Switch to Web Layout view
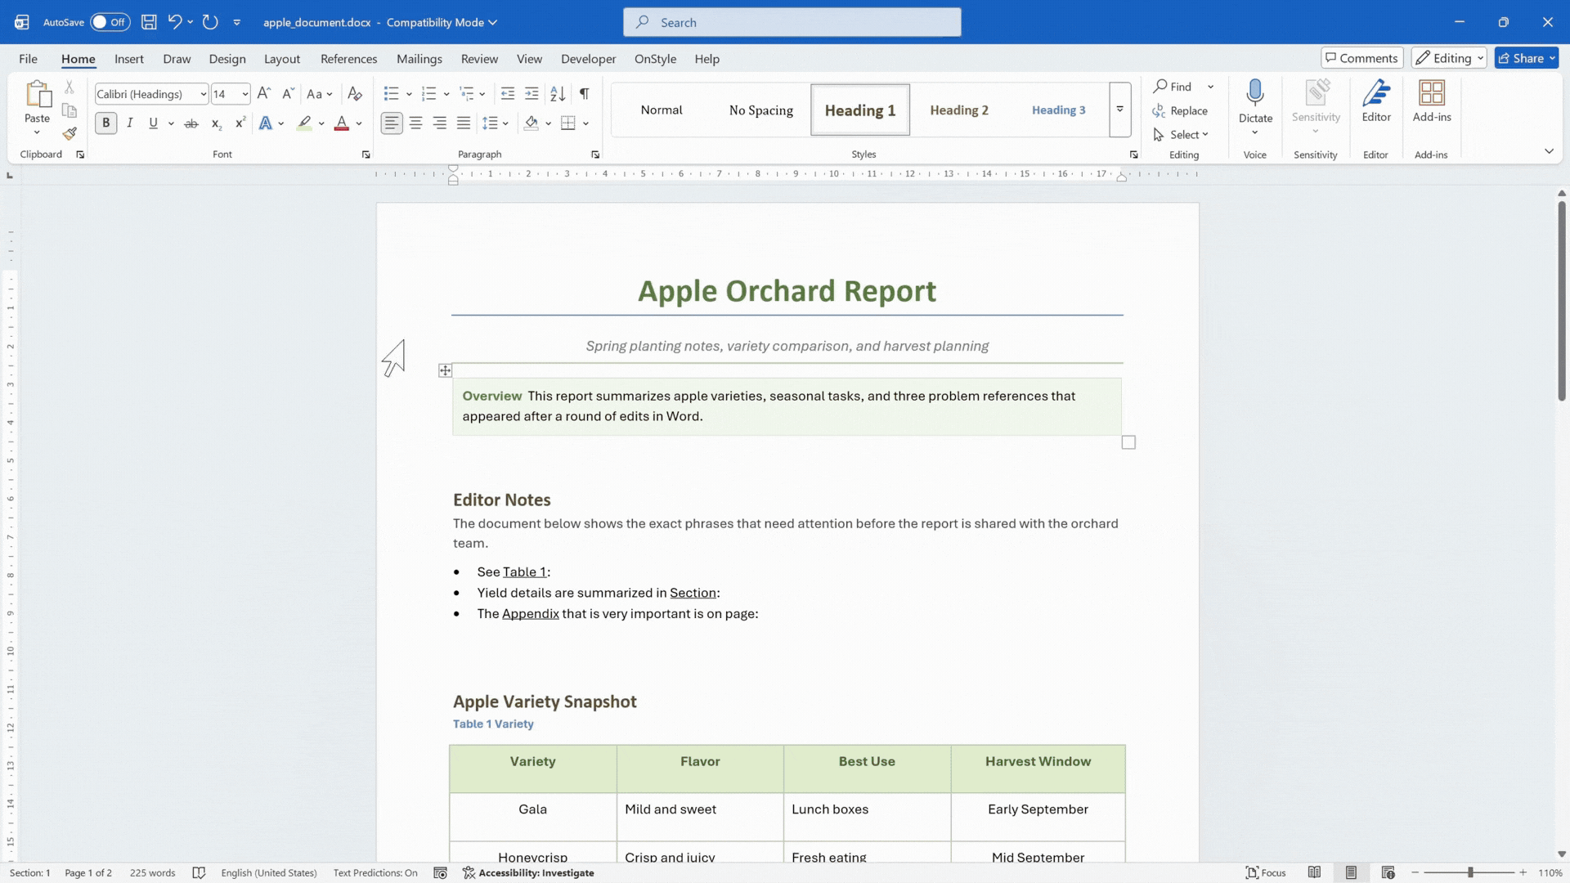This screenshot has height=883, width=1570. click(x=1388, y=872)
